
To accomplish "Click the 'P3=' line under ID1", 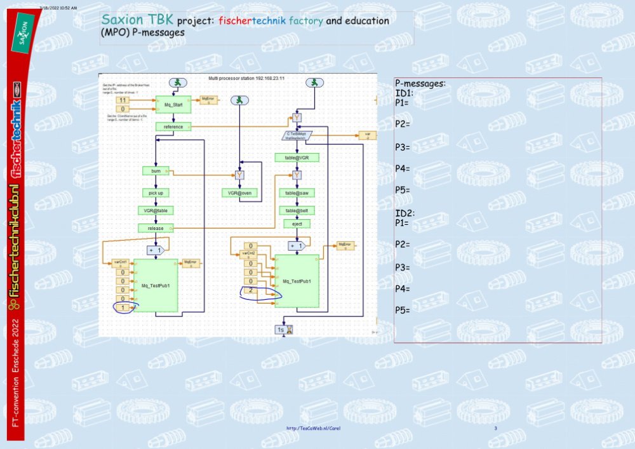I will tap(403, 147).
